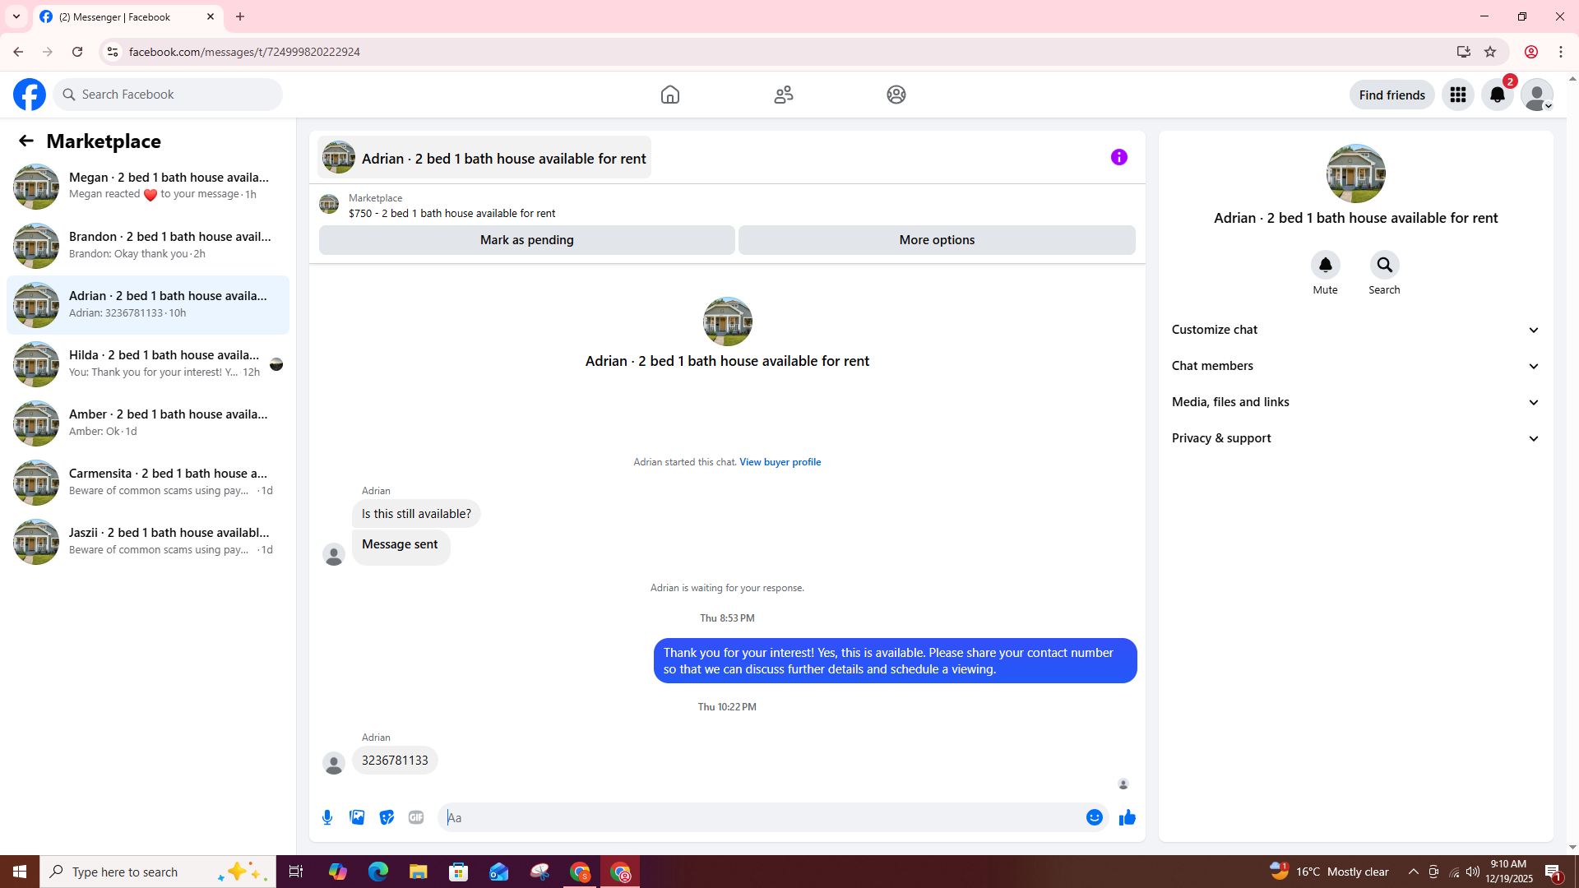Open the Friends tab in top navigation
Viewport: 1579px width, 888px height.
click(x=783, y=95)
